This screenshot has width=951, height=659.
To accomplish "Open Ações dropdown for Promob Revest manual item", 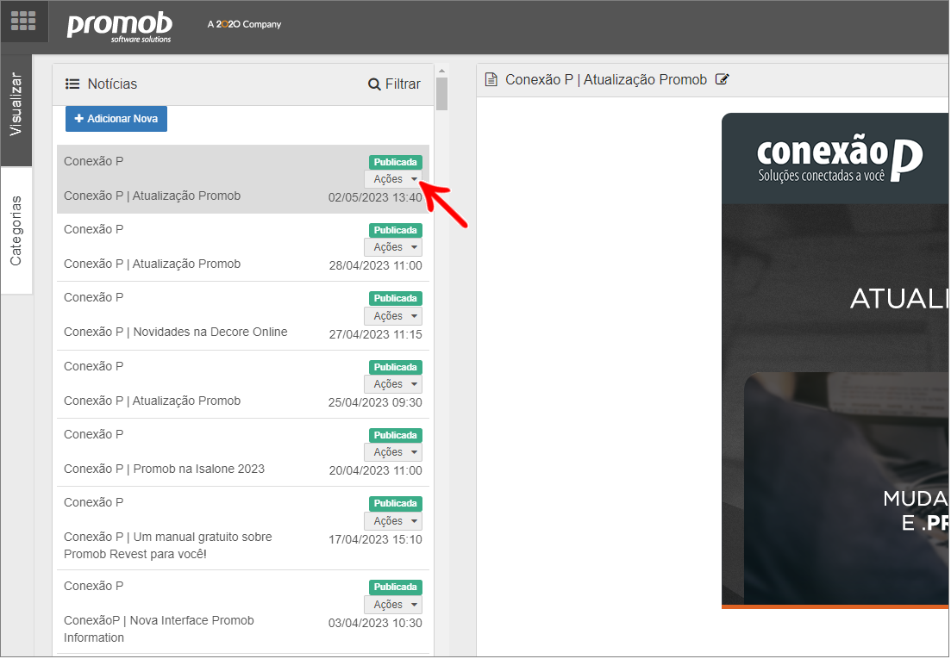I will pos(393,521).
